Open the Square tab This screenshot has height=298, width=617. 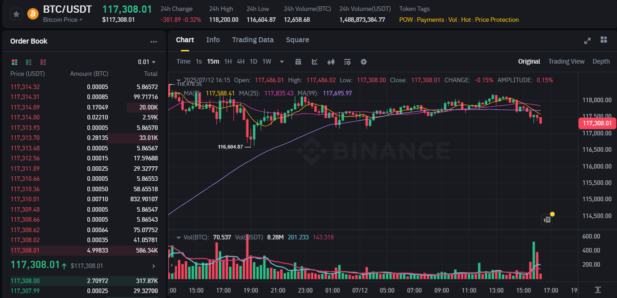point(297,40)
